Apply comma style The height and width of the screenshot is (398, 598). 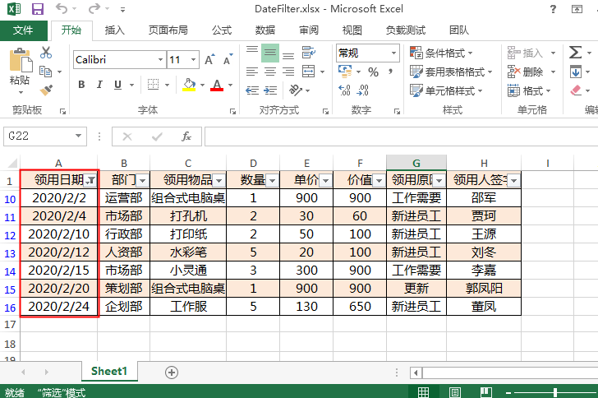(x=390, y=71)
